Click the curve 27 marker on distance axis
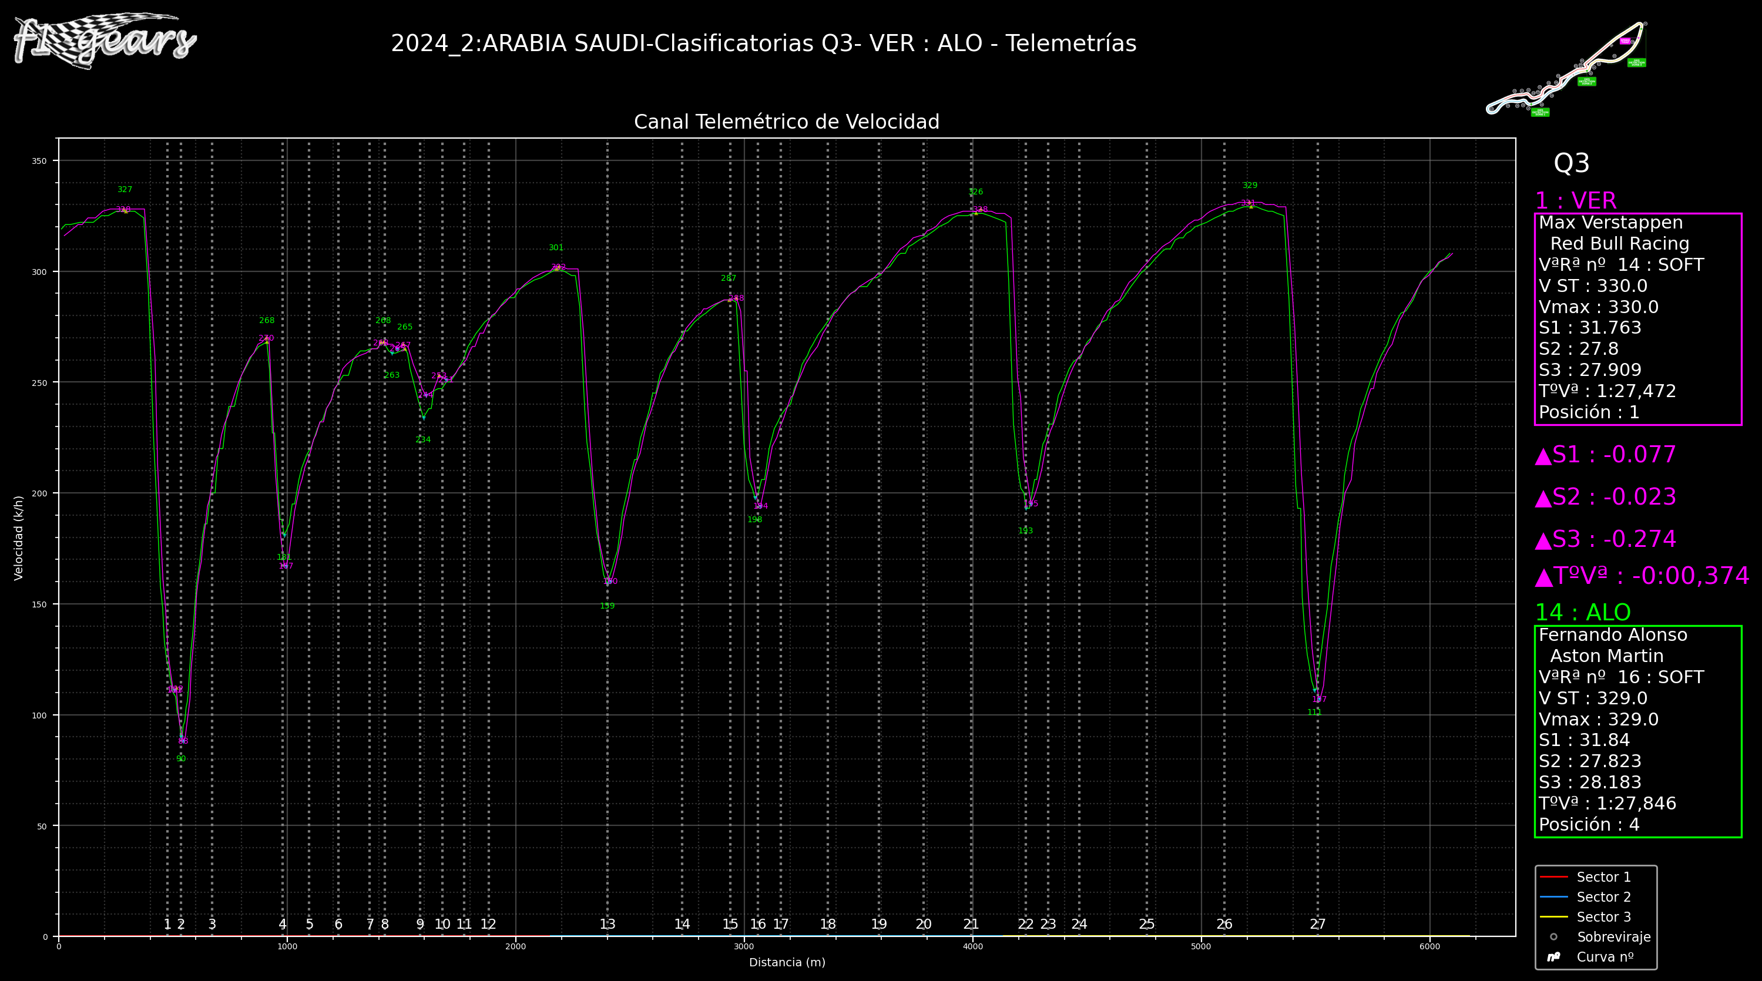This screenshot has height=981, width=1762. pos(1317,924)
